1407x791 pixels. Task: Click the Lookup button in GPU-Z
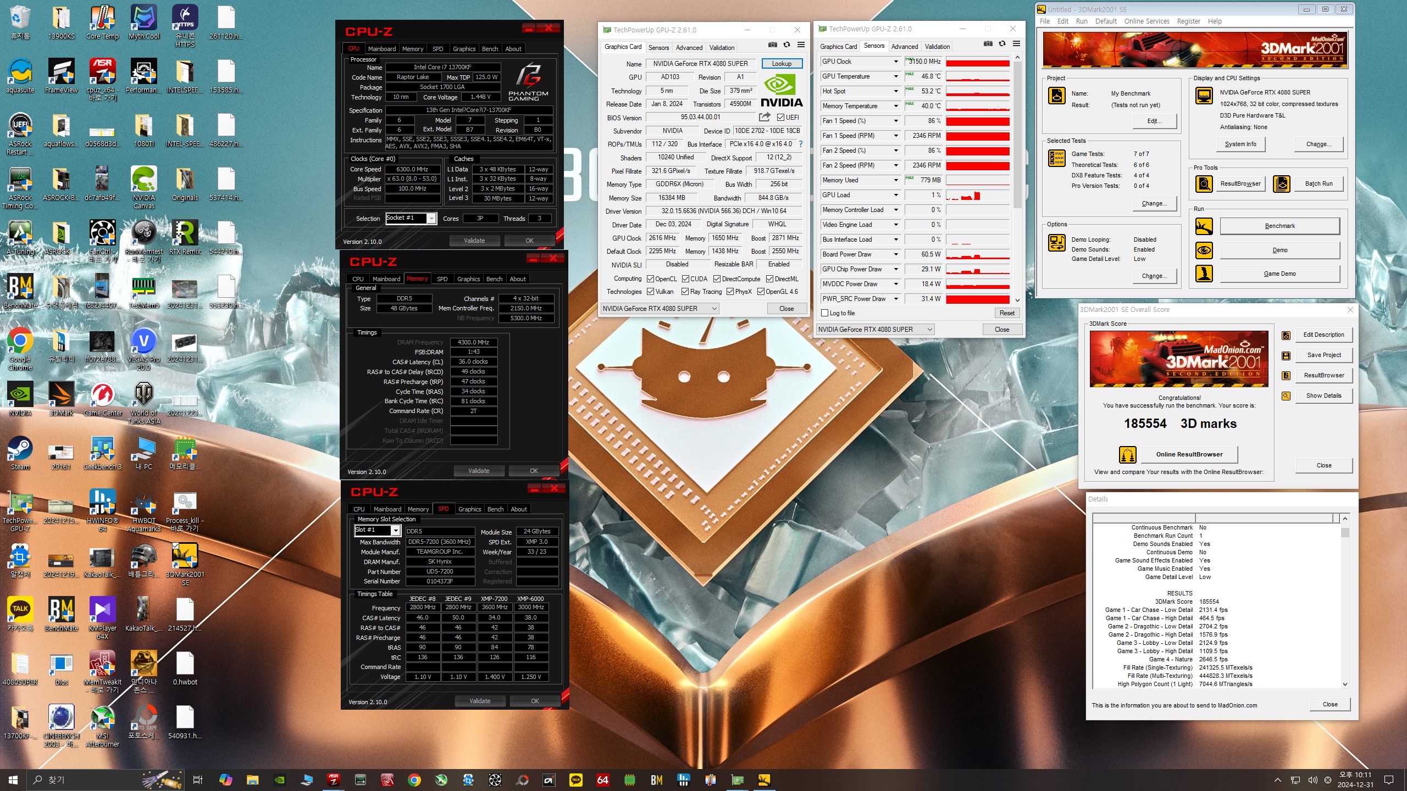782,64
